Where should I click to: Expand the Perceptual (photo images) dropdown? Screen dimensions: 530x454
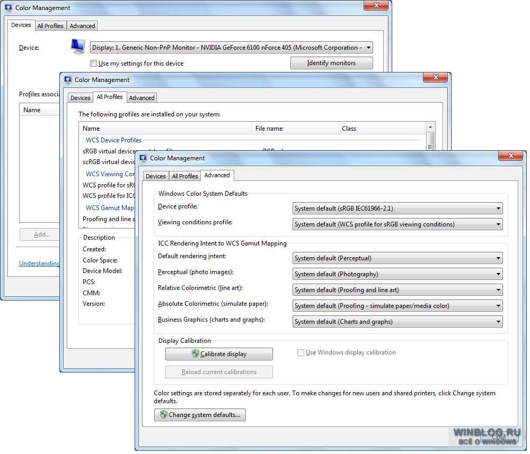(397, 274)
